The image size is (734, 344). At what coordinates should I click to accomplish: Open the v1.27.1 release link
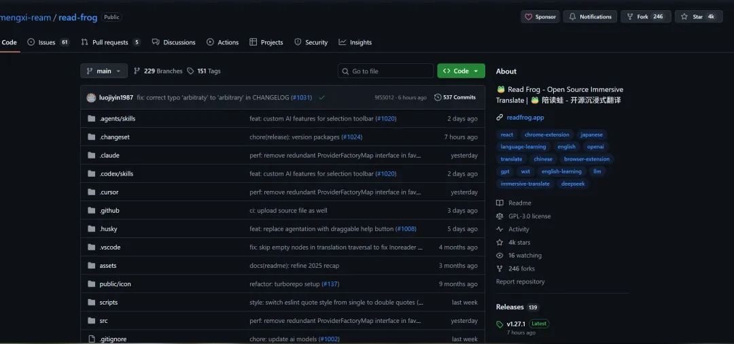click(516, 324)
